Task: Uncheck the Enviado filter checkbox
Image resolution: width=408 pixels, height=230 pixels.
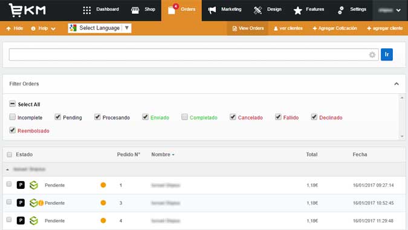Action: [145, 117]
